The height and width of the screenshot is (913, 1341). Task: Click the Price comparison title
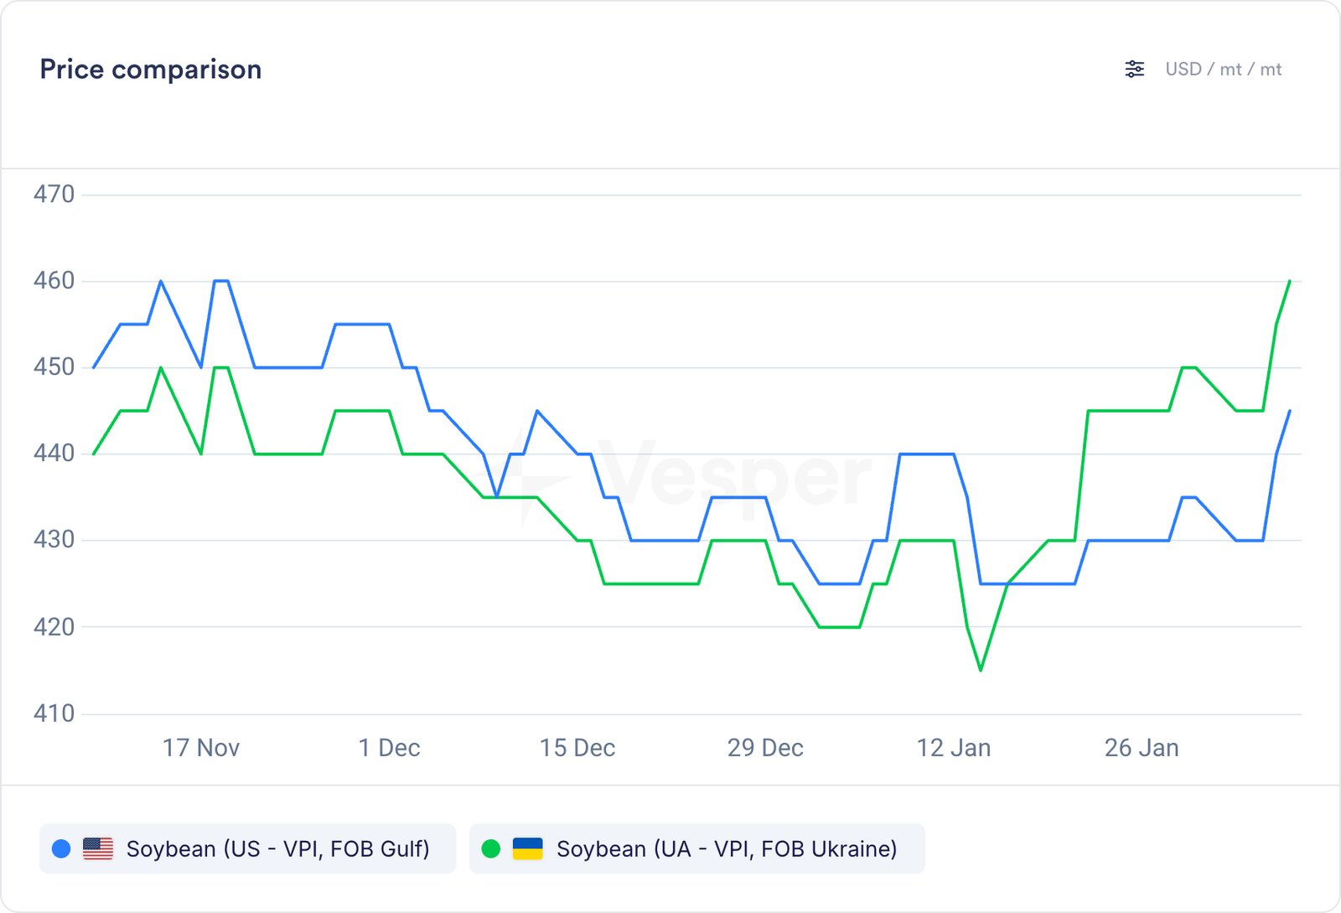pyautogui.click(x=151, y=70)
